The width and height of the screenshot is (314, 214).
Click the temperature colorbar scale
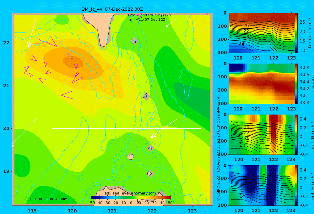pyautogui.click(x=296, y=33)
